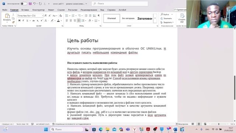Justify the paragraph text
Viewport: 236px width, 133px height.
[79, 21]
